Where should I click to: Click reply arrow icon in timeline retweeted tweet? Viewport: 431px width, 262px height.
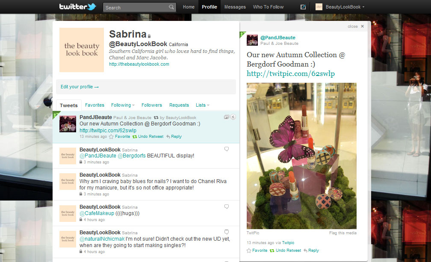(x=168, y=137)
